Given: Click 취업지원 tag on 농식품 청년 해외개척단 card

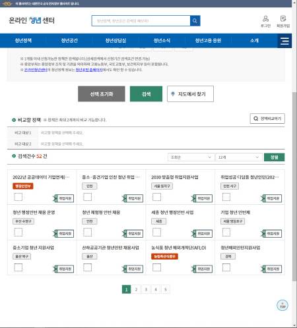Looking at the screenshot, I should click(x=202, y=269).
